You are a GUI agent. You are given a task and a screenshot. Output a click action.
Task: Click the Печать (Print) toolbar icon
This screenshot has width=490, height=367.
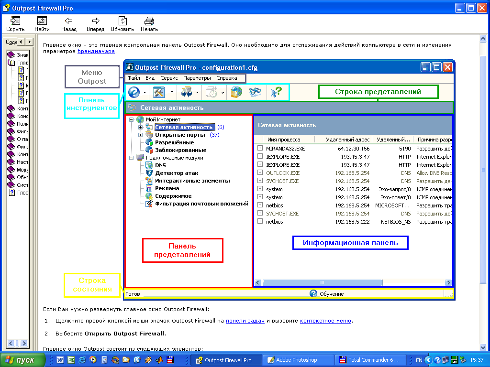point(149,24)
